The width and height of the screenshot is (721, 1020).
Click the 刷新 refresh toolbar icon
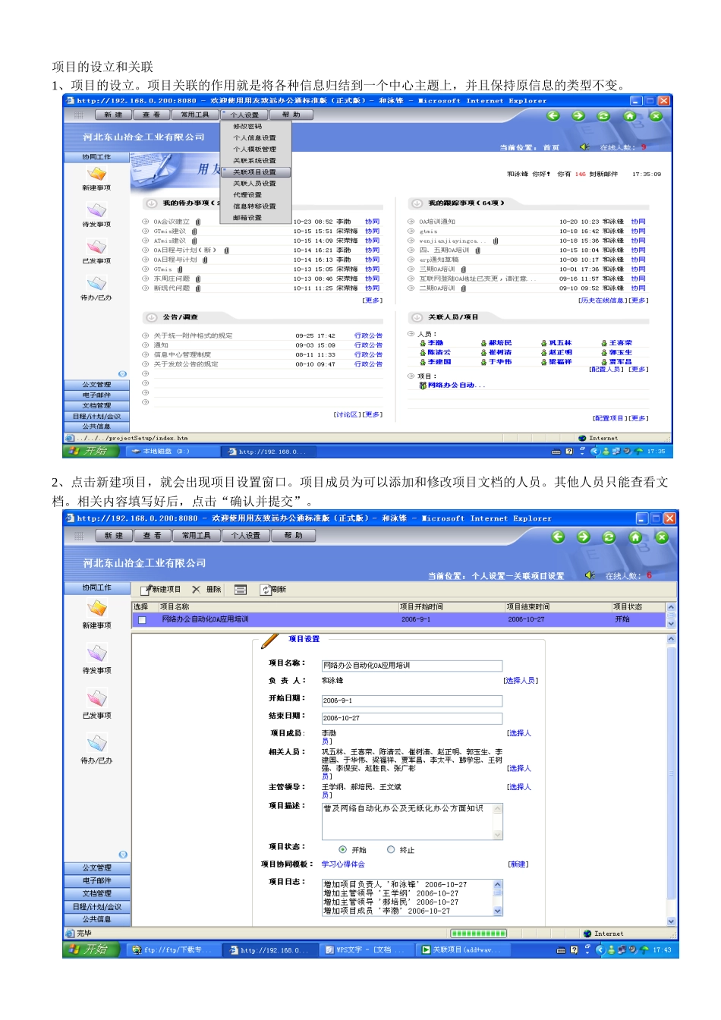click(x=266, y=590)
